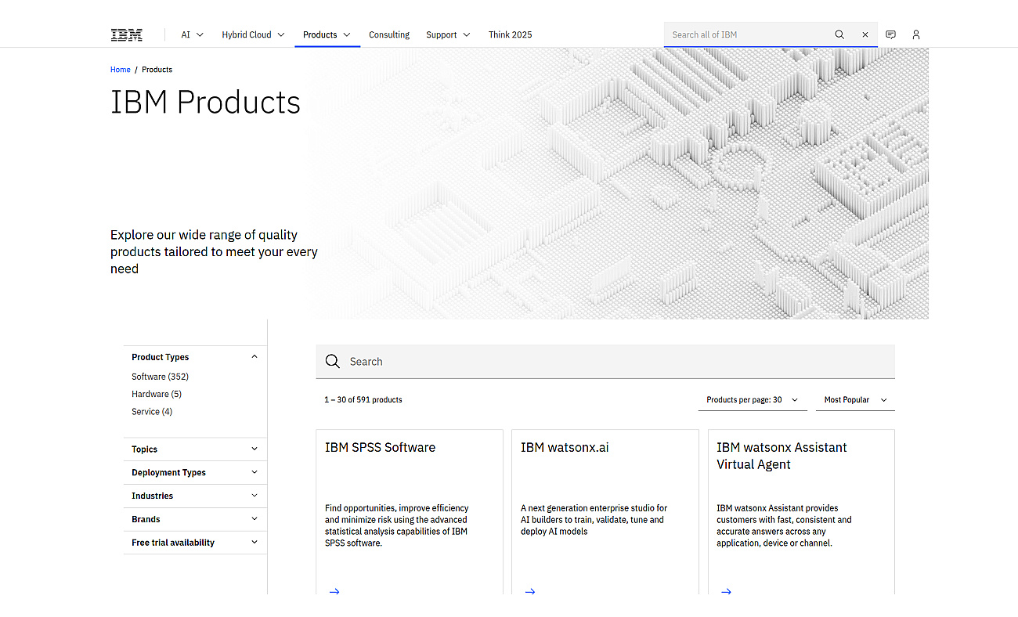Click the '1 – 30 of 591 products' text

click(363, 400)
